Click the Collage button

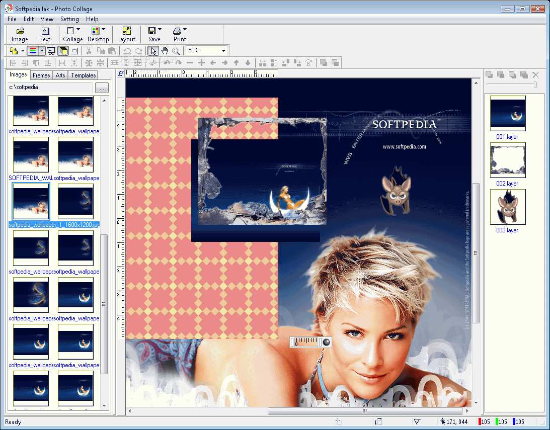[72, 35]
